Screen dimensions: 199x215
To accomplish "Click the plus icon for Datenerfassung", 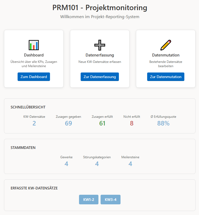I will pyautogui.click(x=100, y=45).
